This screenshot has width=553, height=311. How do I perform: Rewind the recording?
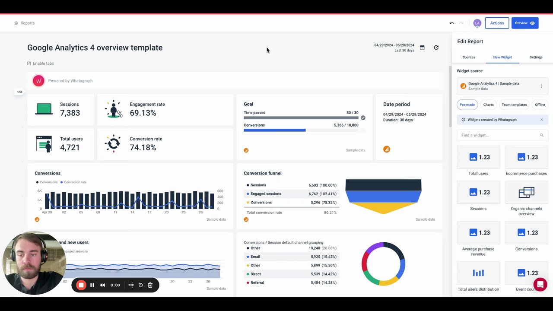[102, 285]
